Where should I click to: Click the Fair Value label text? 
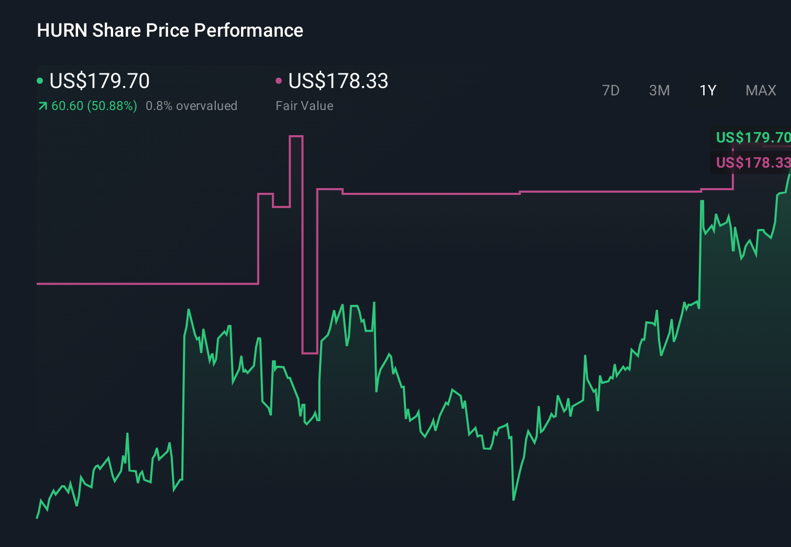pyautogui.click(x=304, y=106)
